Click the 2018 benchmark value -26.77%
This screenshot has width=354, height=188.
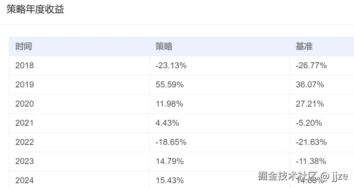[311, 65]
